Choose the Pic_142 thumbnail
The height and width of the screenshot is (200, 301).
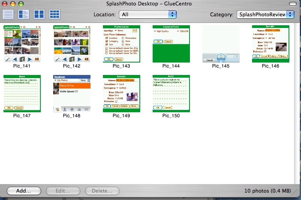[72, 43]
